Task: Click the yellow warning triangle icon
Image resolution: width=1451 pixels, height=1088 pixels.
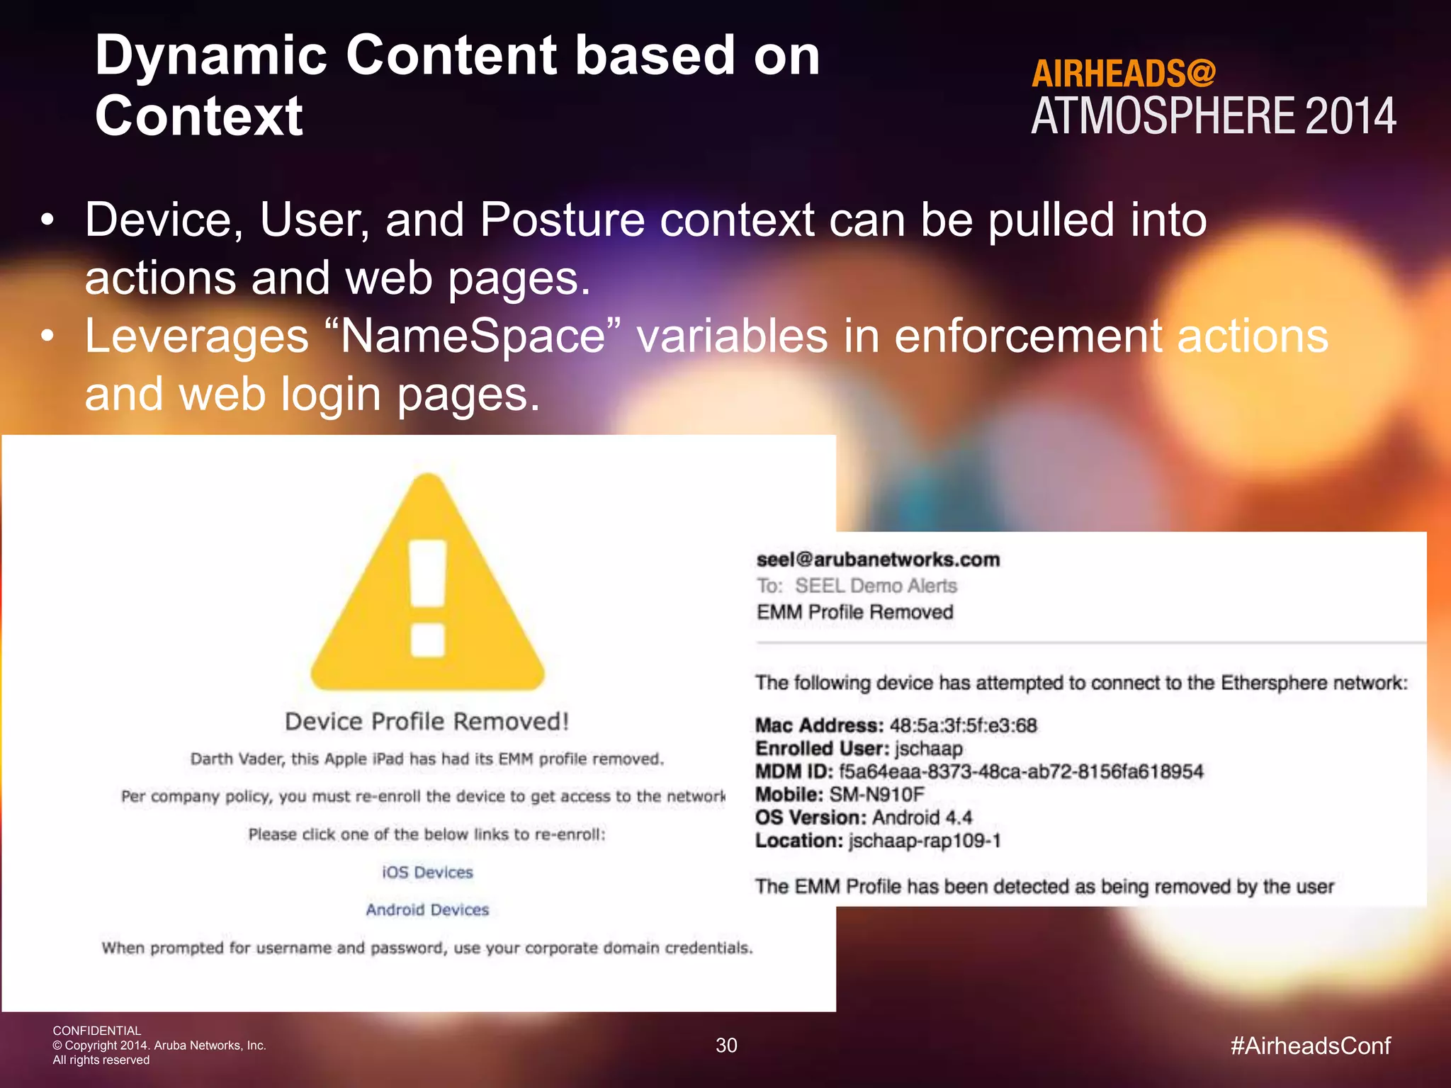Action: point(428,582)
